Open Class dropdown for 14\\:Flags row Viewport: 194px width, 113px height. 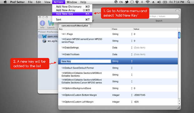[132, 34]
